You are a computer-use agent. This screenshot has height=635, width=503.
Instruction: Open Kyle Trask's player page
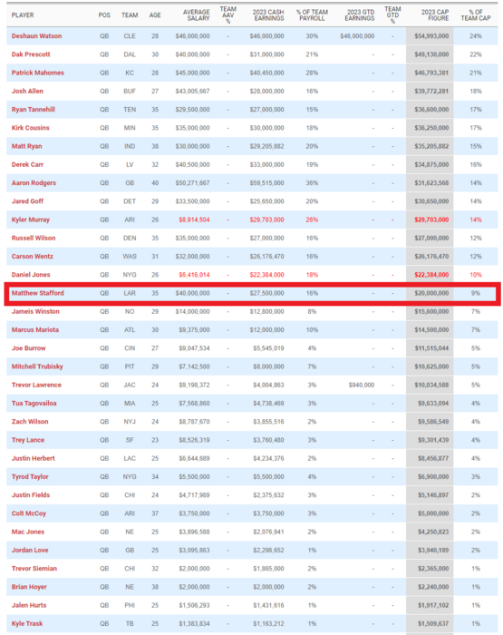(27, 623)
